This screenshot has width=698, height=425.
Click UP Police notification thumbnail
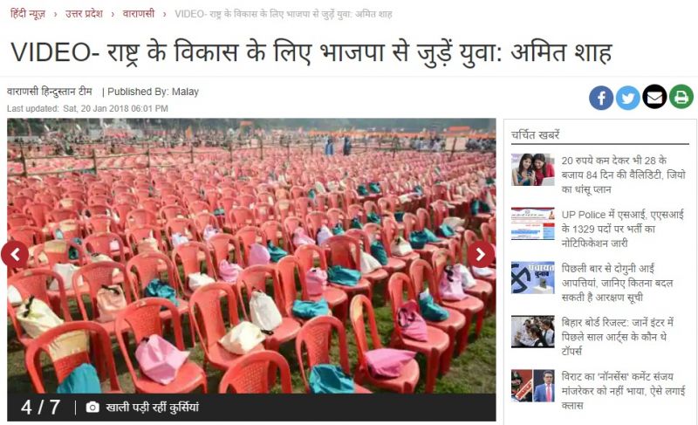(x=533, y=223)
